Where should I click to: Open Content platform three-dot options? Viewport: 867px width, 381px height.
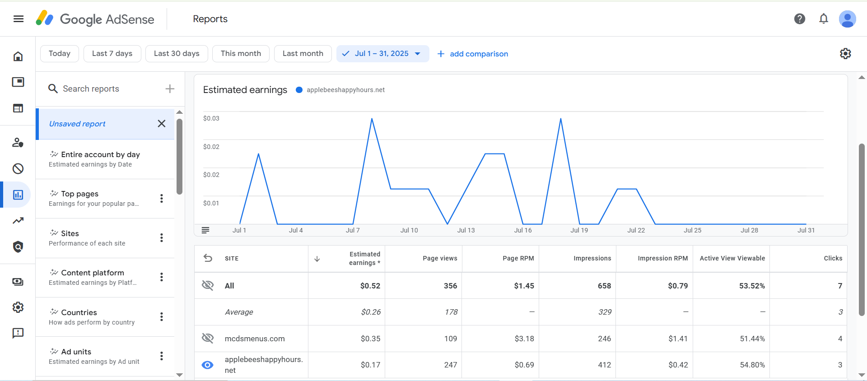point(162,277)
